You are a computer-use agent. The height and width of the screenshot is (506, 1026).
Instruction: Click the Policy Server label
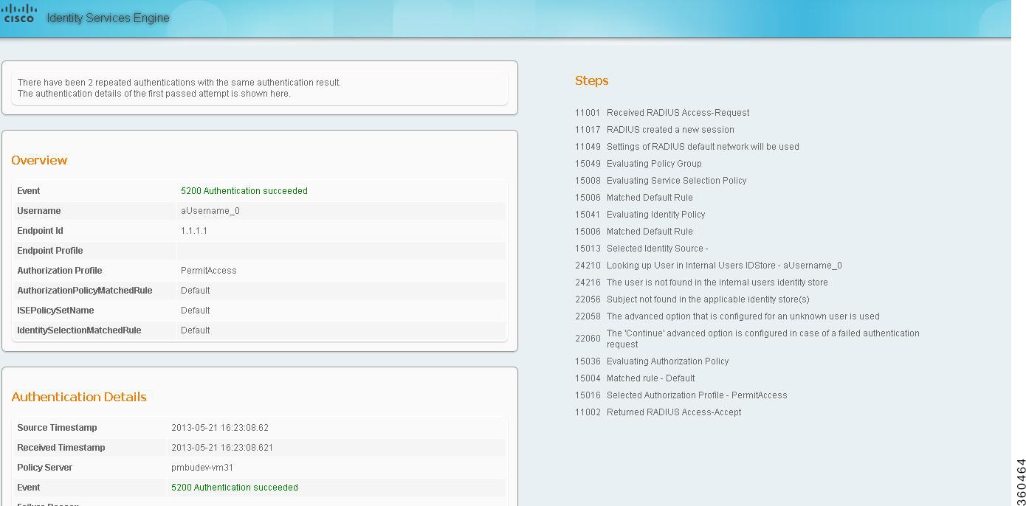[44, 468]
